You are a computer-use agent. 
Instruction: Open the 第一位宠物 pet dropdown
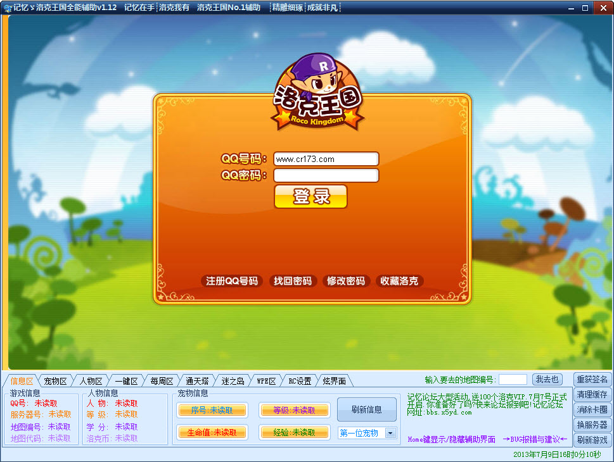coord(390,433)
